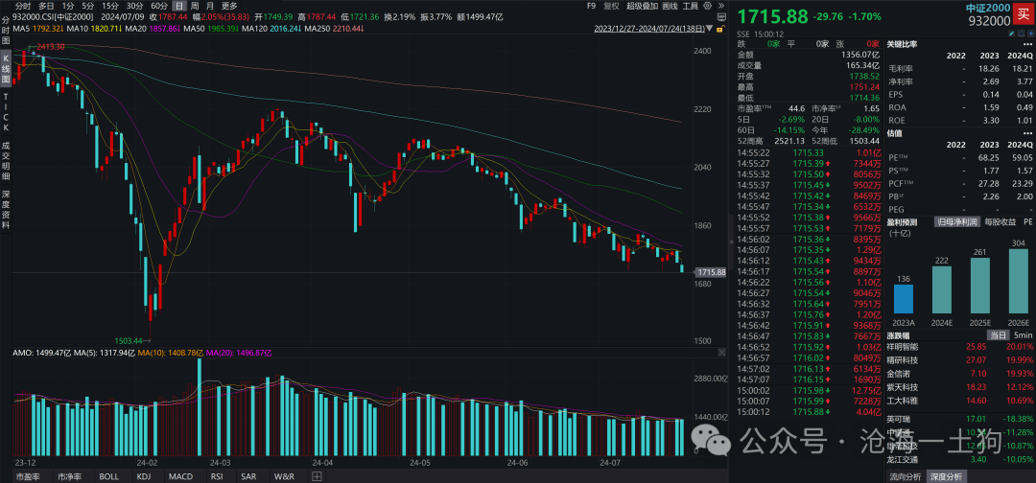This screenshot has height=483, width=1036.
Task: Select the 周 weekly interval
Action: click(x=194, y=6)
